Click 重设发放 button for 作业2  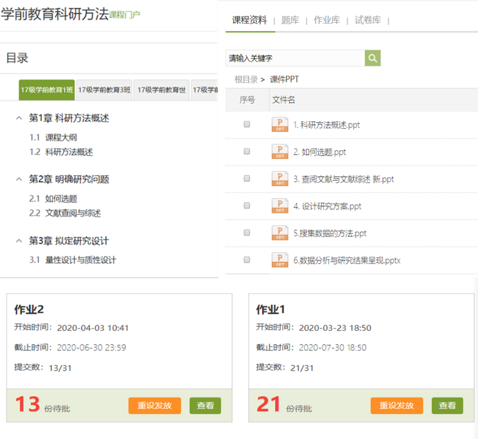[x=154, y=406]
